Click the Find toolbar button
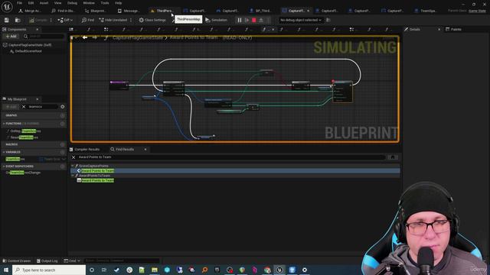 pos(88,20)
